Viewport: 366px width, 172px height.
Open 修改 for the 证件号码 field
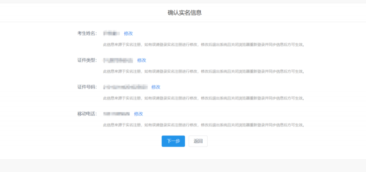pos(156,87)
